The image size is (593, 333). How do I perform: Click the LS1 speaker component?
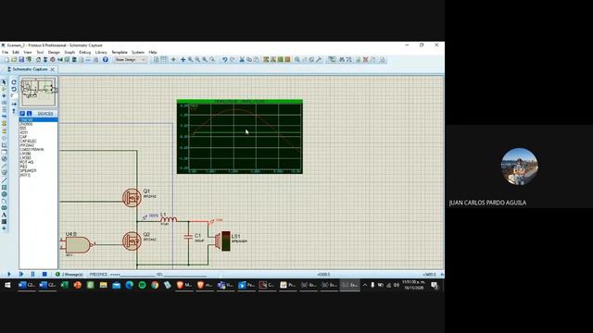coord(222,240)
